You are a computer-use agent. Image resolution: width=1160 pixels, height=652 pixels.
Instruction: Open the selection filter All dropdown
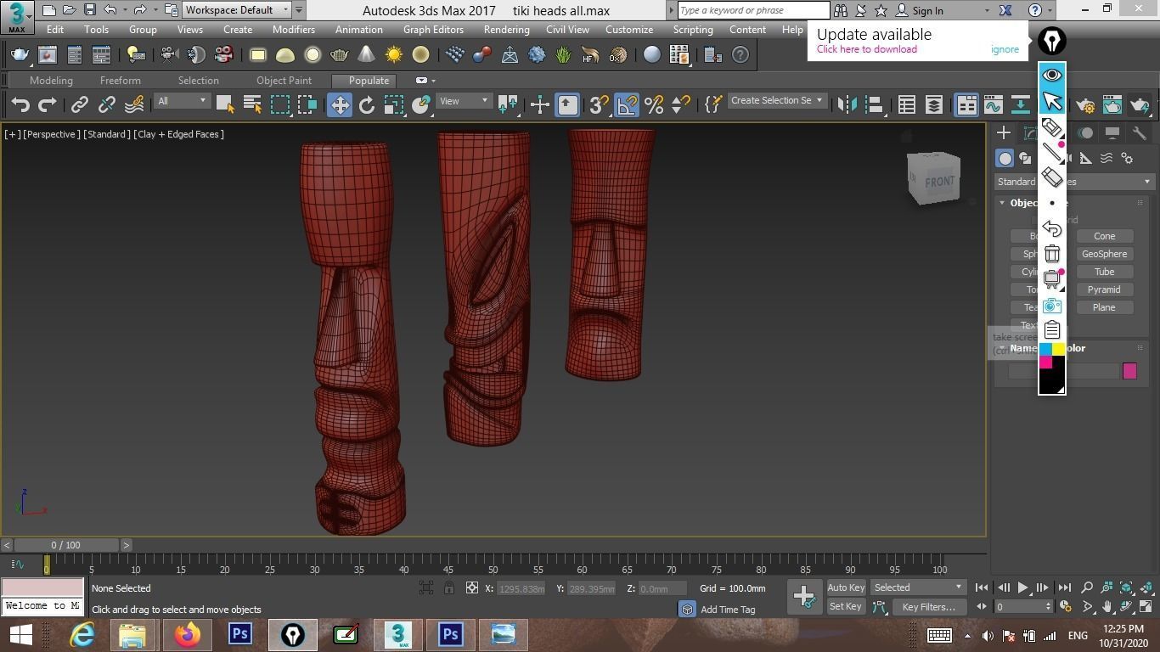point(182,101)
